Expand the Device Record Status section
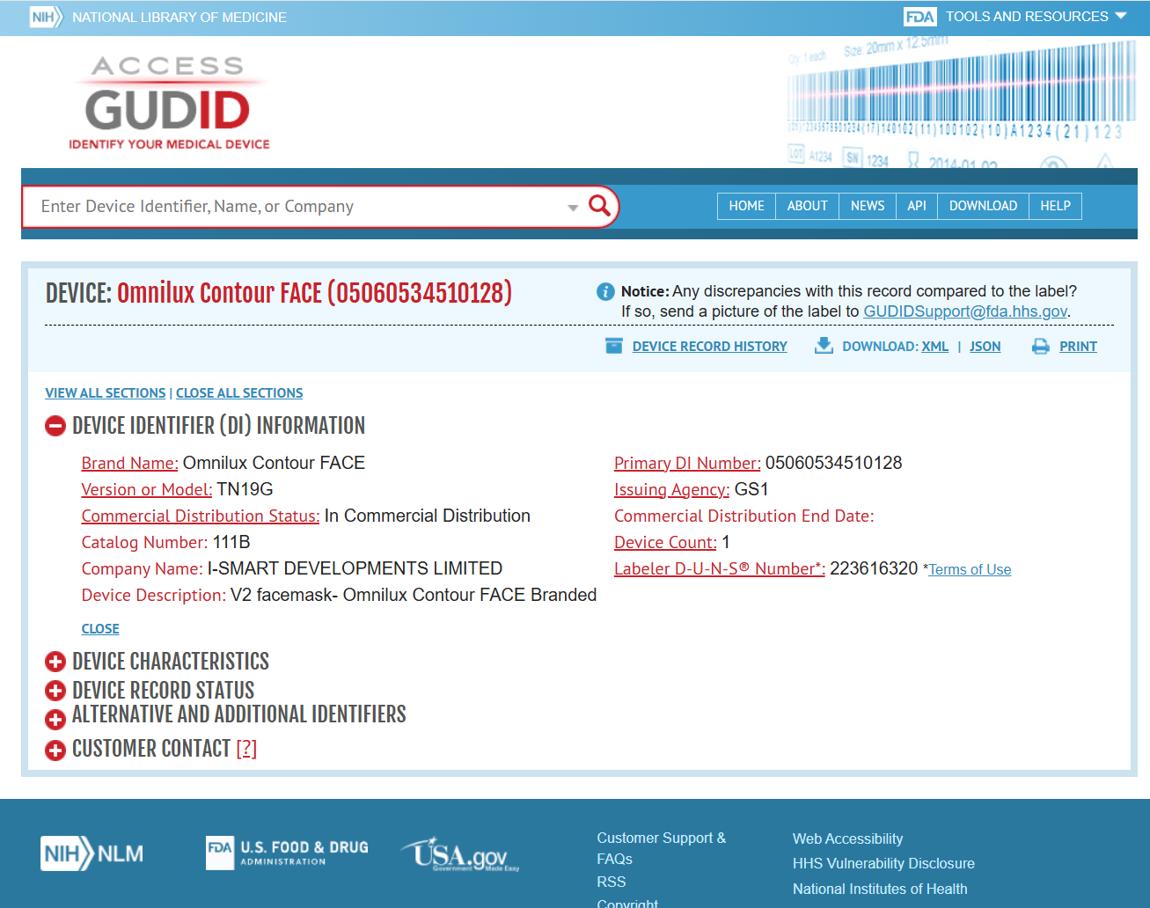This screenshot has width=1150, height=908. [55, 691]
